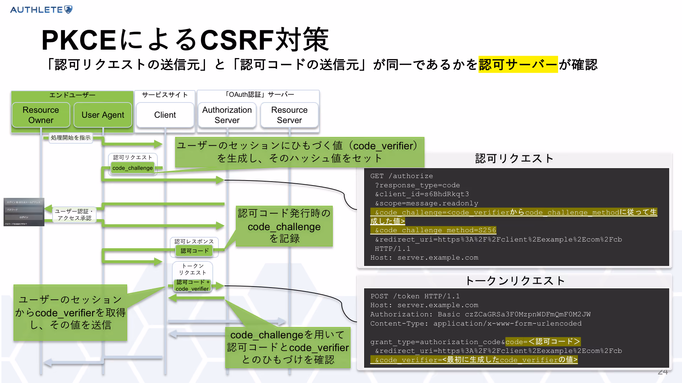Click the GET /authorize line
This screenshot has width=682, height=383.
click(401, 176)
